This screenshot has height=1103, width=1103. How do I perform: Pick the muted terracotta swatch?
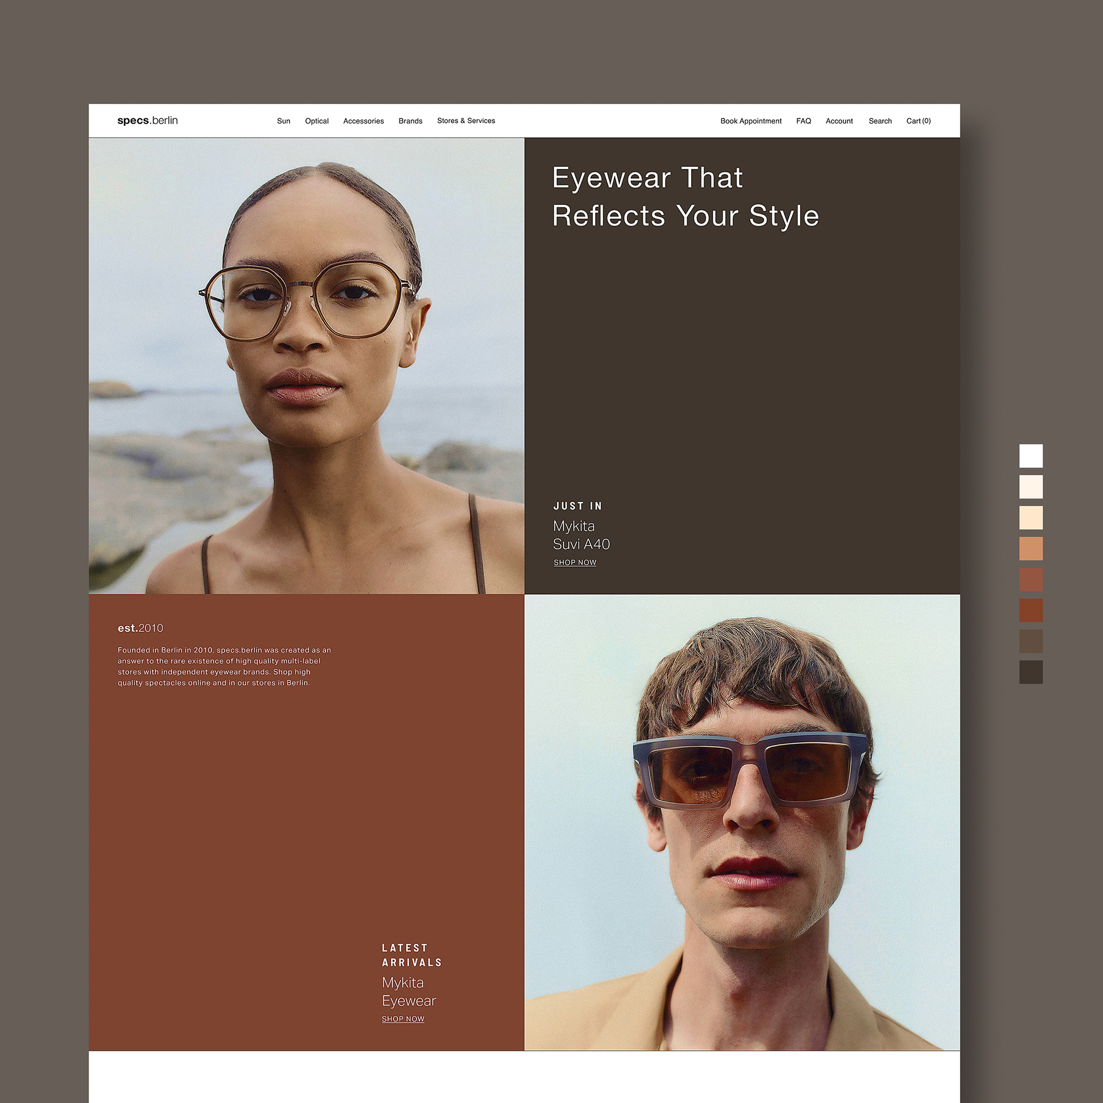tap(1031, 580)
